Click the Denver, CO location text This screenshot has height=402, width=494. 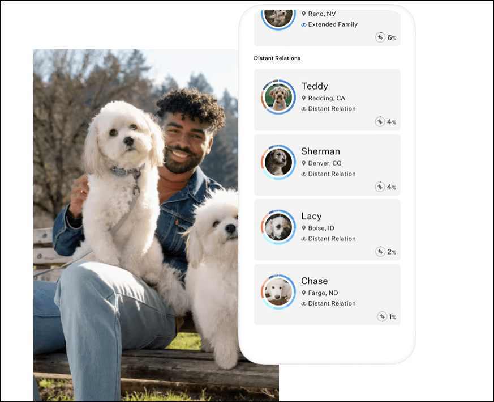(x=324, y=163)
